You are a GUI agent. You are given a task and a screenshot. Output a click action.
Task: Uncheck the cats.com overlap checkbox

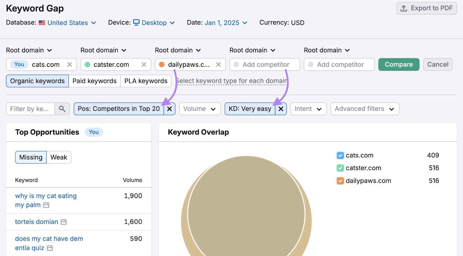340,155
